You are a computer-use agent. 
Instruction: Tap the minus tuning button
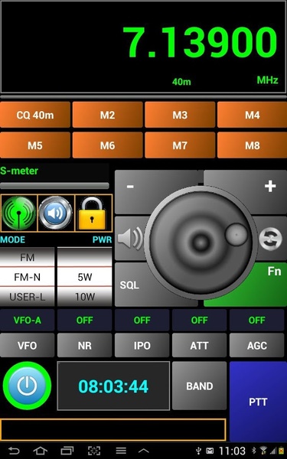click(x=130, y=187)
